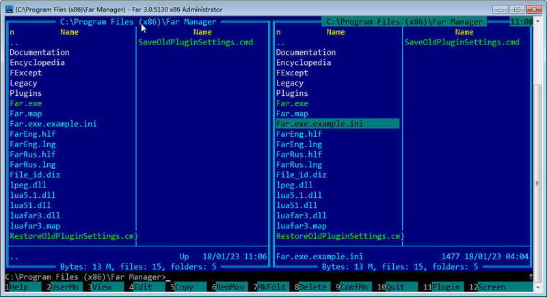Click the 3 View function key

pyautogui.click(x=105, y=287)
